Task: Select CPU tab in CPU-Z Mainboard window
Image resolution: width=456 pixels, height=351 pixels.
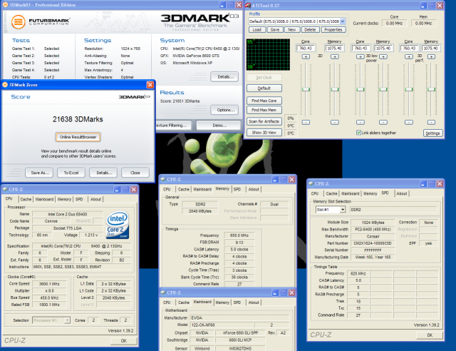Action: coord(167,302)
